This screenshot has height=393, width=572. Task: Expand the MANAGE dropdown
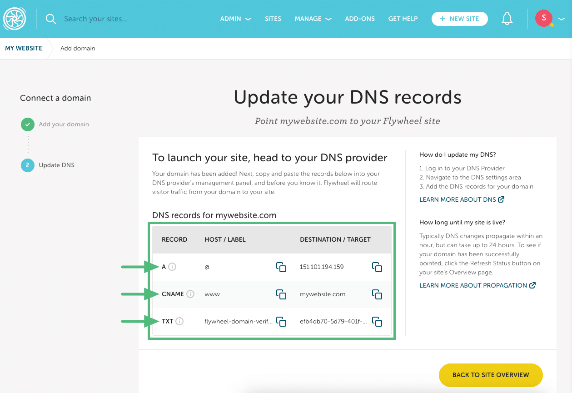coord(313,19)
